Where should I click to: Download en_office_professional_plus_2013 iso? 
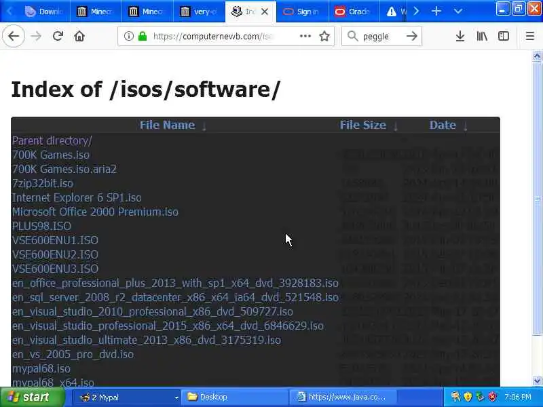(x=175, y=283)
